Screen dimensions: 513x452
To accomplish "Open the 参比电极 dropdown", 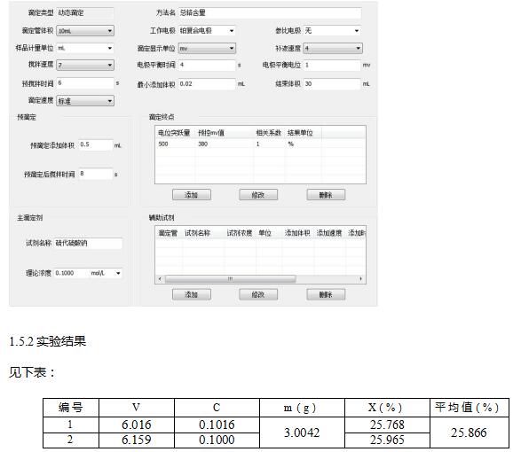I will [332, 31].
